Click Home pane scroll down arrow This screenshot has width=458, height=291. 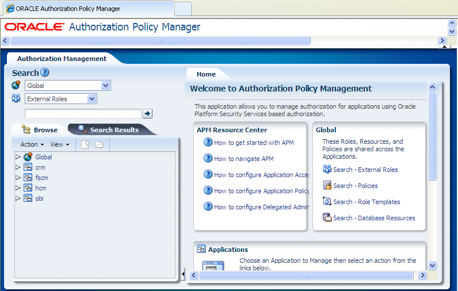[432, 265]
